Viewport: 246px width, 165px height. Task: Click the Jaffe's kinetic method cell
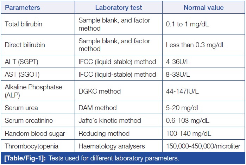click(111, 121)
